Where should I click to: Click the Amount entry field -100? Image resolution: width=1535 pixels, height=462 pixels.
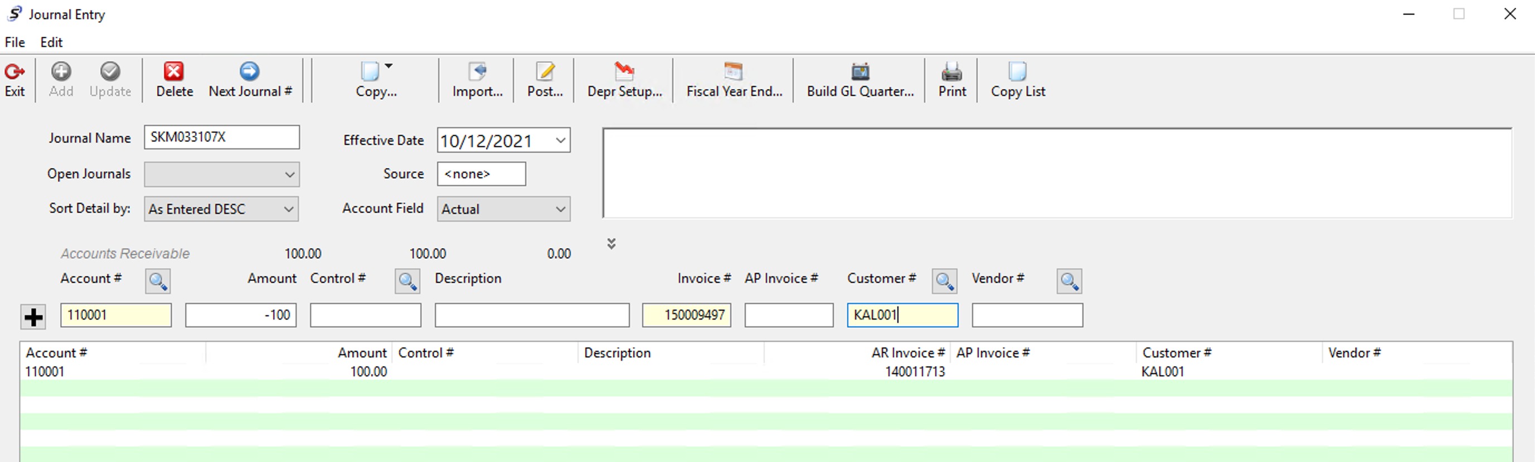241,315
